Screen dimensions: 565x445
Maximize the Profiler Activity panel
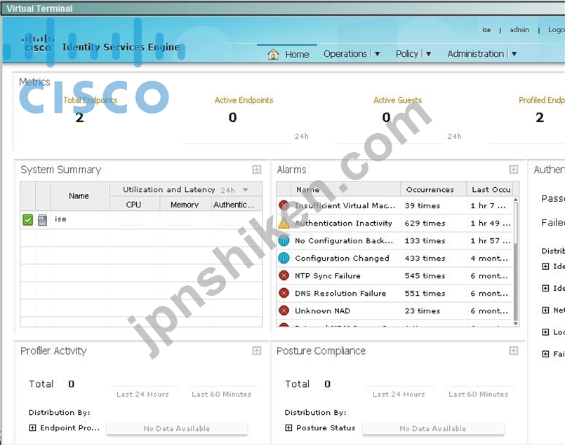[x=257, y=351]
